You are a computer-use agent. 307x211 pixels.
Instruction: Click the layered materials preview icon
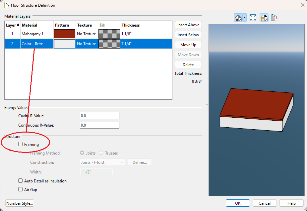click(x=275, y=18)
